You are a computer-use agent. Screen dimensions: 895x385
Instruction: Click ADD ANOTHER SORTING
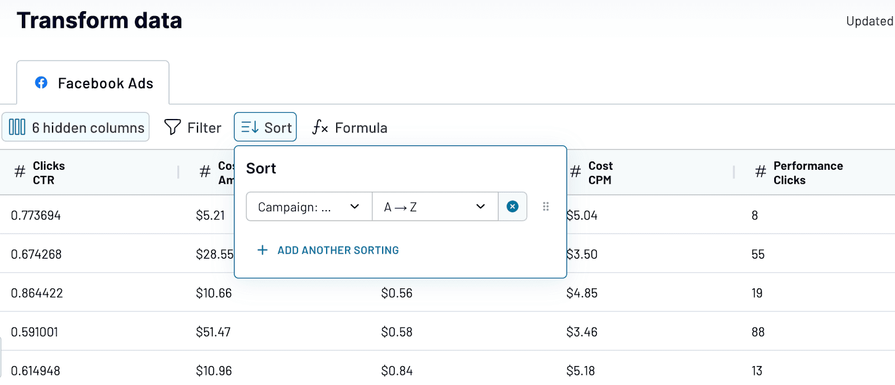click(x=328, y=250)
